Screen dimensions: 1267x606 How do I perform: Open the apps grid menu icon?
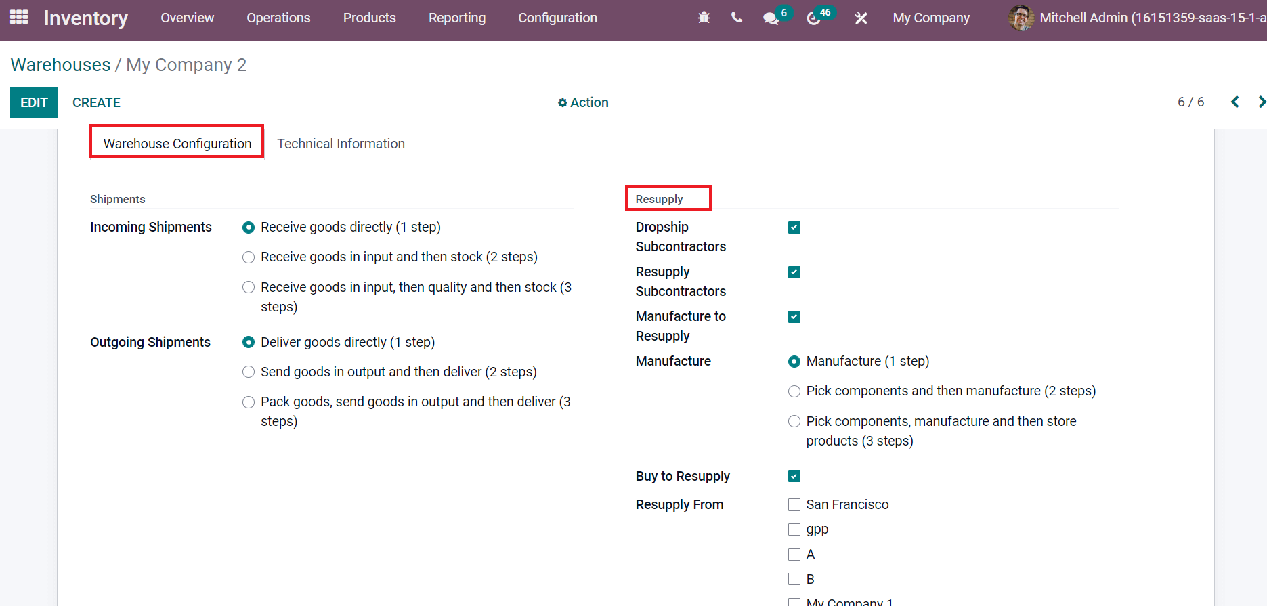click(x=19, y=17)
